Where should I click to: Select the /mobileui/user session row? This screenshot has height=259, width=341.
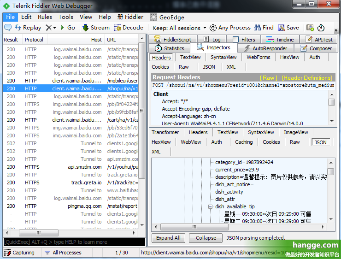pyautogui.click(x=71, y=81)
